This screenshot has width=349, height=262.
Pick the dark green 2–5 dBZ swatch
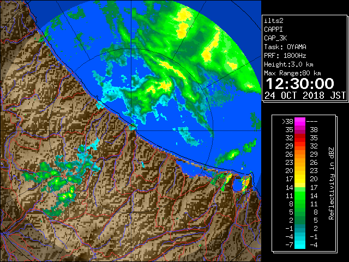pos(300,220)
